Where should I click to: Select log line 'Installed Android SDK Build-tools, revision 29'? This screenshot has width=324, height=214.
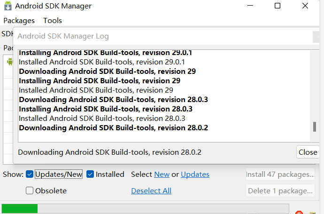(x=96, y=90)
